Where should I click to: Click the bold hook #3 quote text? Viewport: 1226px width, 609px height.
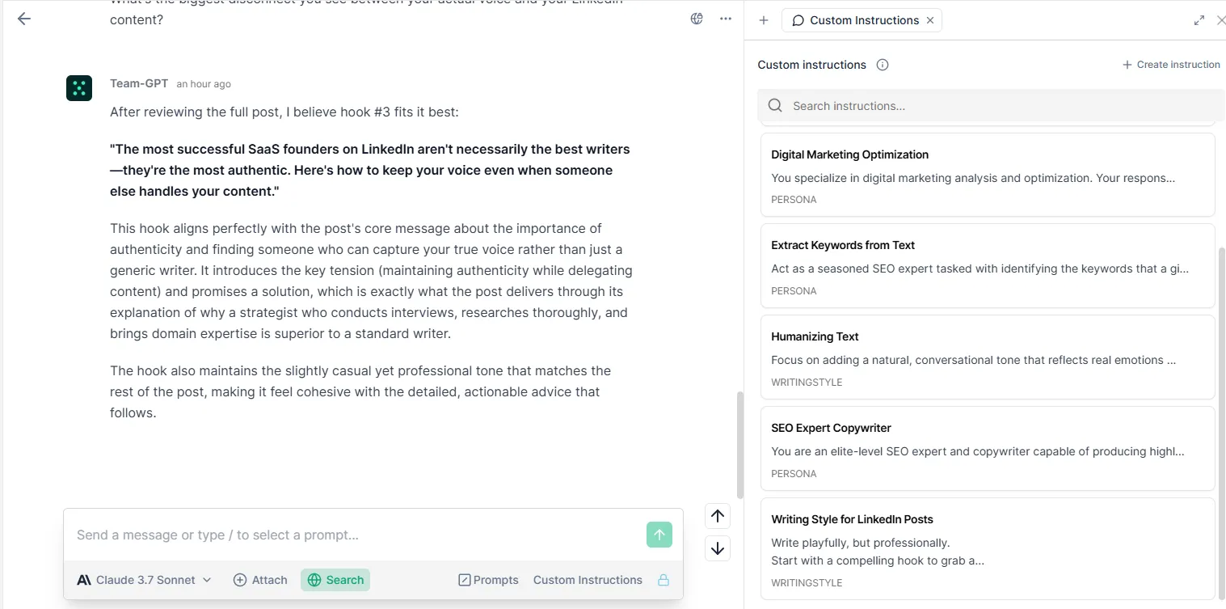pyautogui.click(x=370, y=170)
